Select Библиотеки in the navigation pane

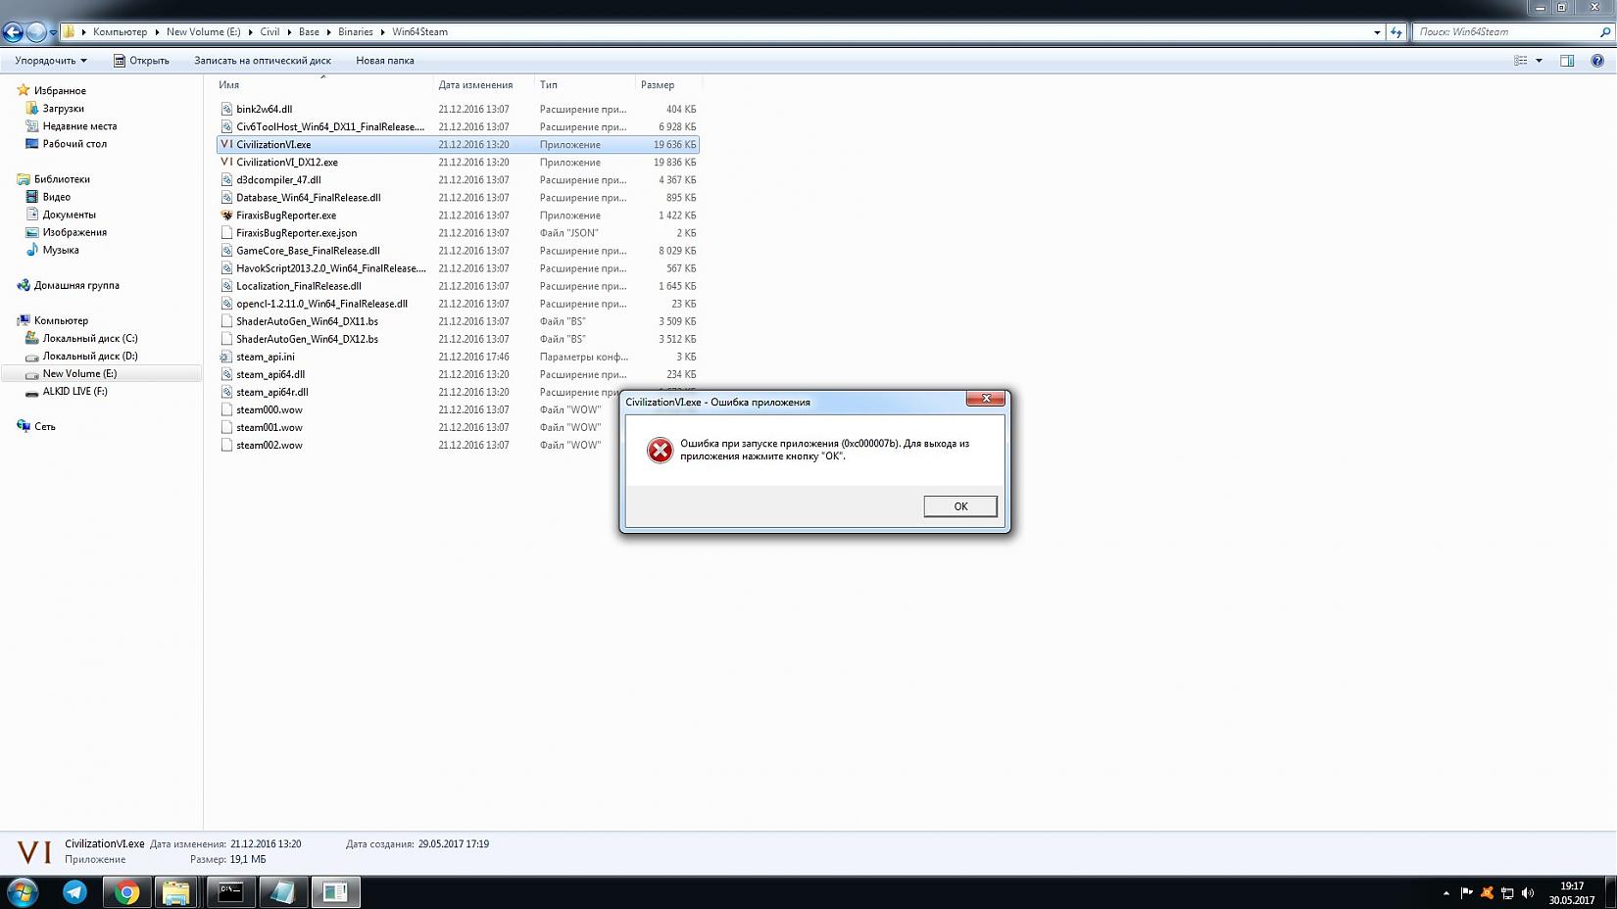click(x=62, y=179)
